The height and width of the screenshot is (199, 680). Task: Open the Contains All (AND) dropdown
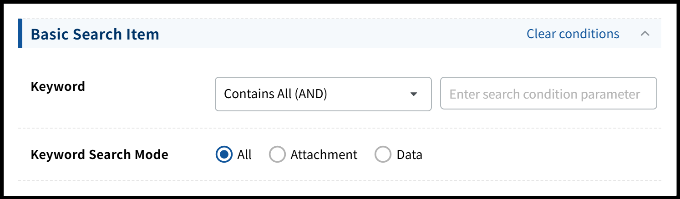(323, 94)
